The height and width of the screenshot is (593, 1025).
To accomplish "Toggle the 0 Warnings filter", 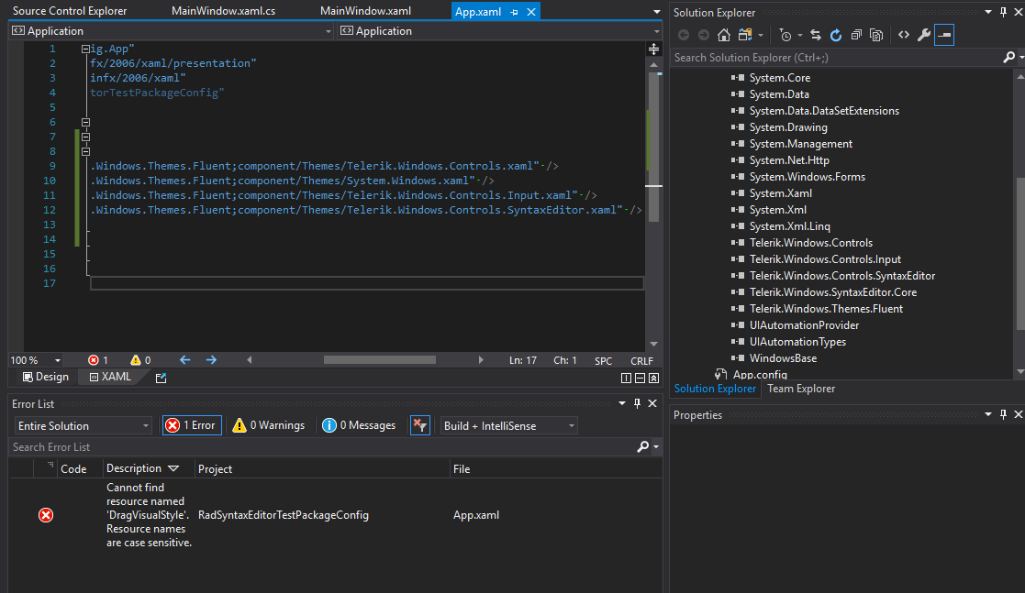I will point(268,425).
